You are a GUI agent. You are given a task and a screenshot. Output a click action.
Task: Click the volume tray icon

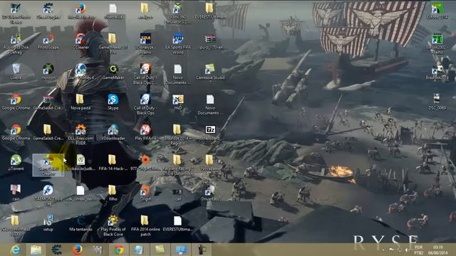click(407, 250)
